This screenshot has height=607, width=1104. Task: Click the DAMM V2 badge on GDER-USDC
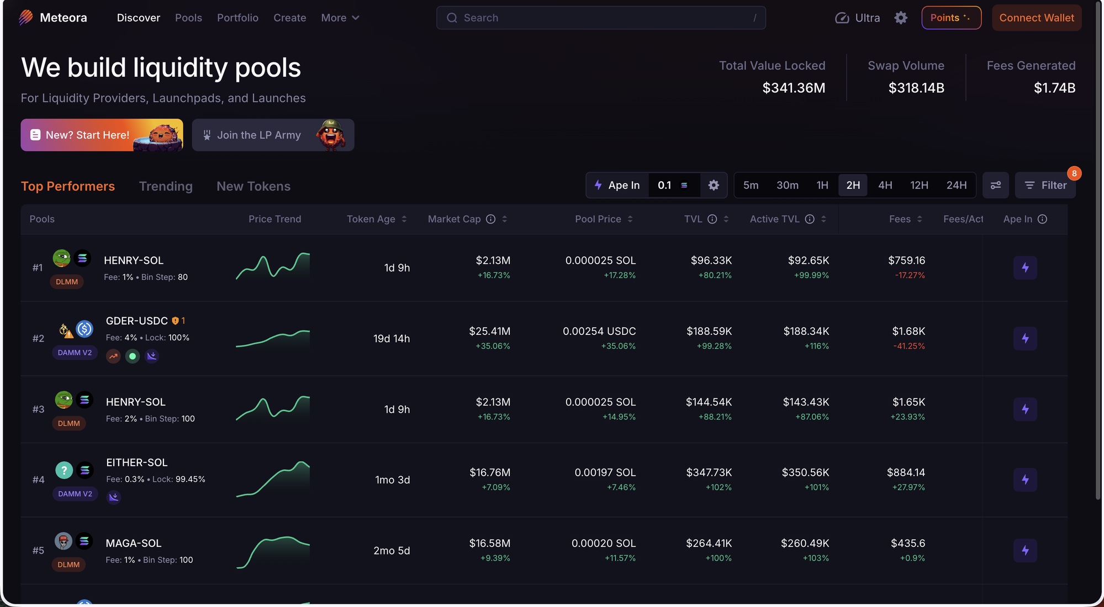[x=75, y=353]
